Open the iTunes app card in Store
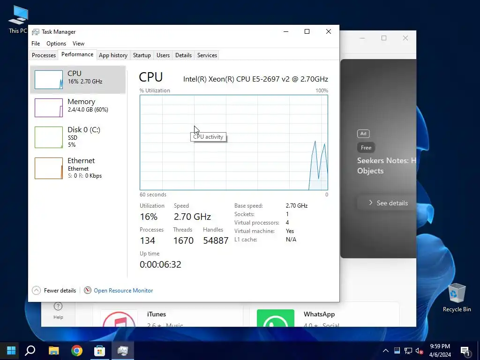Viewport: 480px width, 360px height. tap(168, 315)
